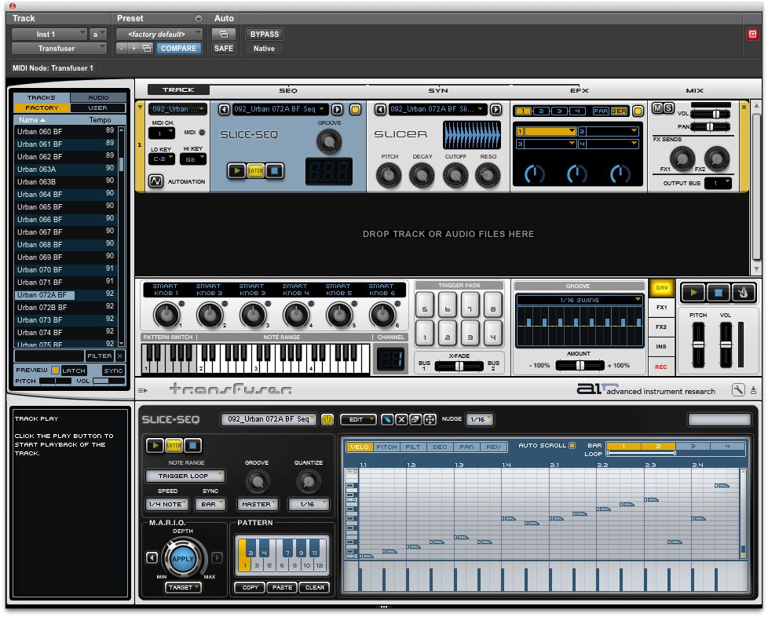Toggle the SLICE-SEQ editor power button
The image size is (768, 617).
tap(327, 420)
